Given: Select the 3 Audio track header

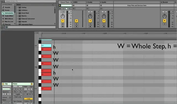Looking at the screenshot, I should [x=93, y=2].
